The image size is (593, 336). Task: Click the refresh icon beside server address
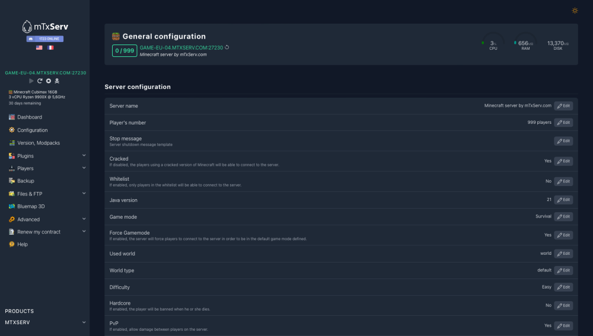227,47
